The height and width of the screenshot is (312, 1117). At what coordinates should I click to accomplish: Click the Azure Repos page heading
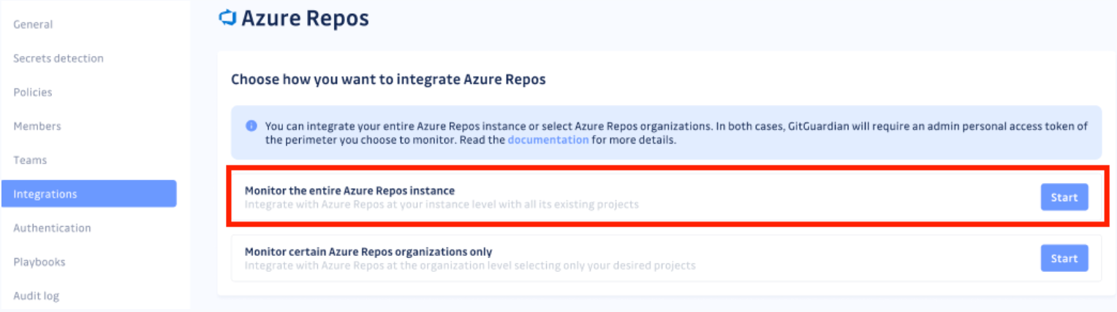point(305,18)
